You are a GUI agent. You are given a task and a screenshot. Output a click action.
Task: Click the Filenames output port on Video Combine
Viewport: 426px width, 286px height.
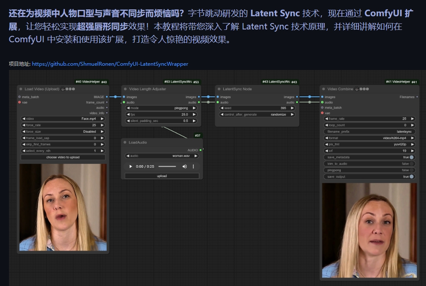417,97
